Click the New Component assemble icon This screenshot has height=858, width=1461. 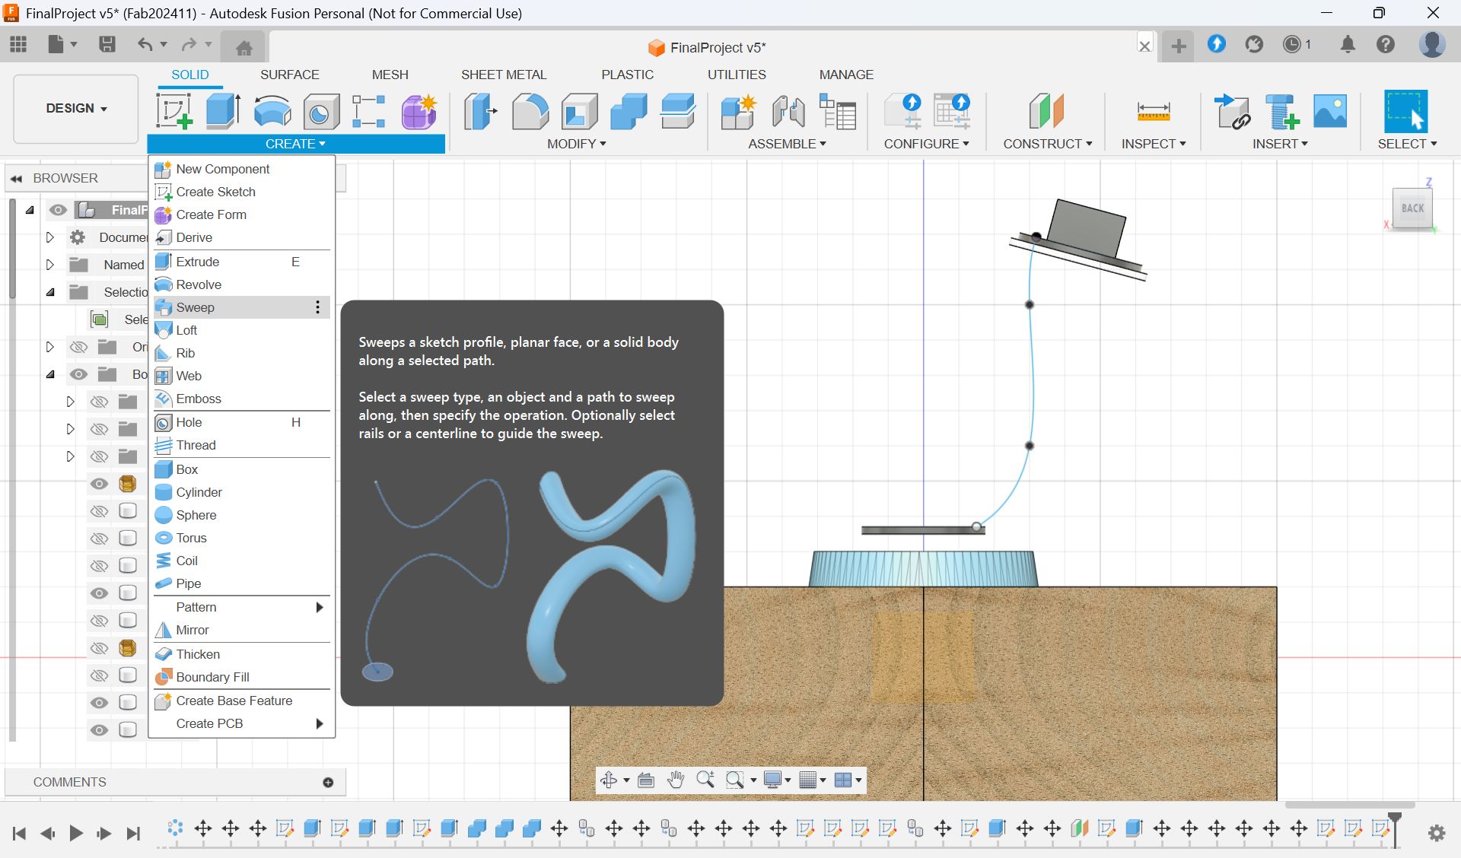[738, 111]
